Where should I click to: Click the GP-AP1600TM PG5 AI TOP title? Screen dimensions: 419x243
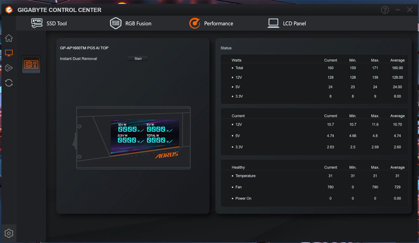click(x=84, y=48)
